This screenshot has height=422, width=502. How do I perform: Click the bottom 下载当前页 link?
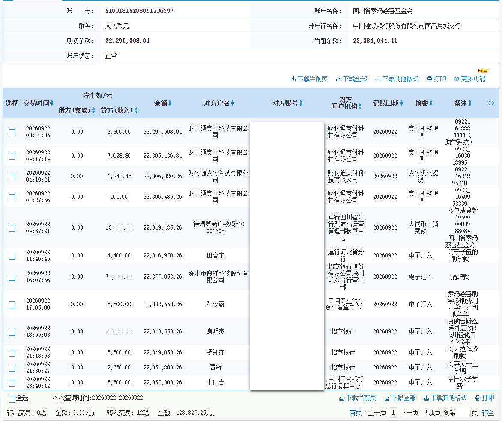coord(357,398)
